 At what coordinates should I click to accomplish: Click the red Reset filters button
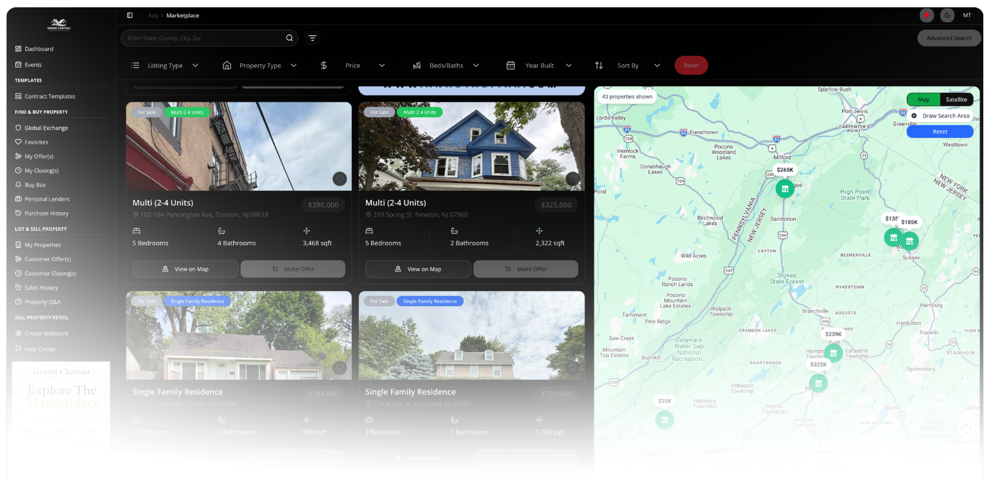tap(691, 65)
